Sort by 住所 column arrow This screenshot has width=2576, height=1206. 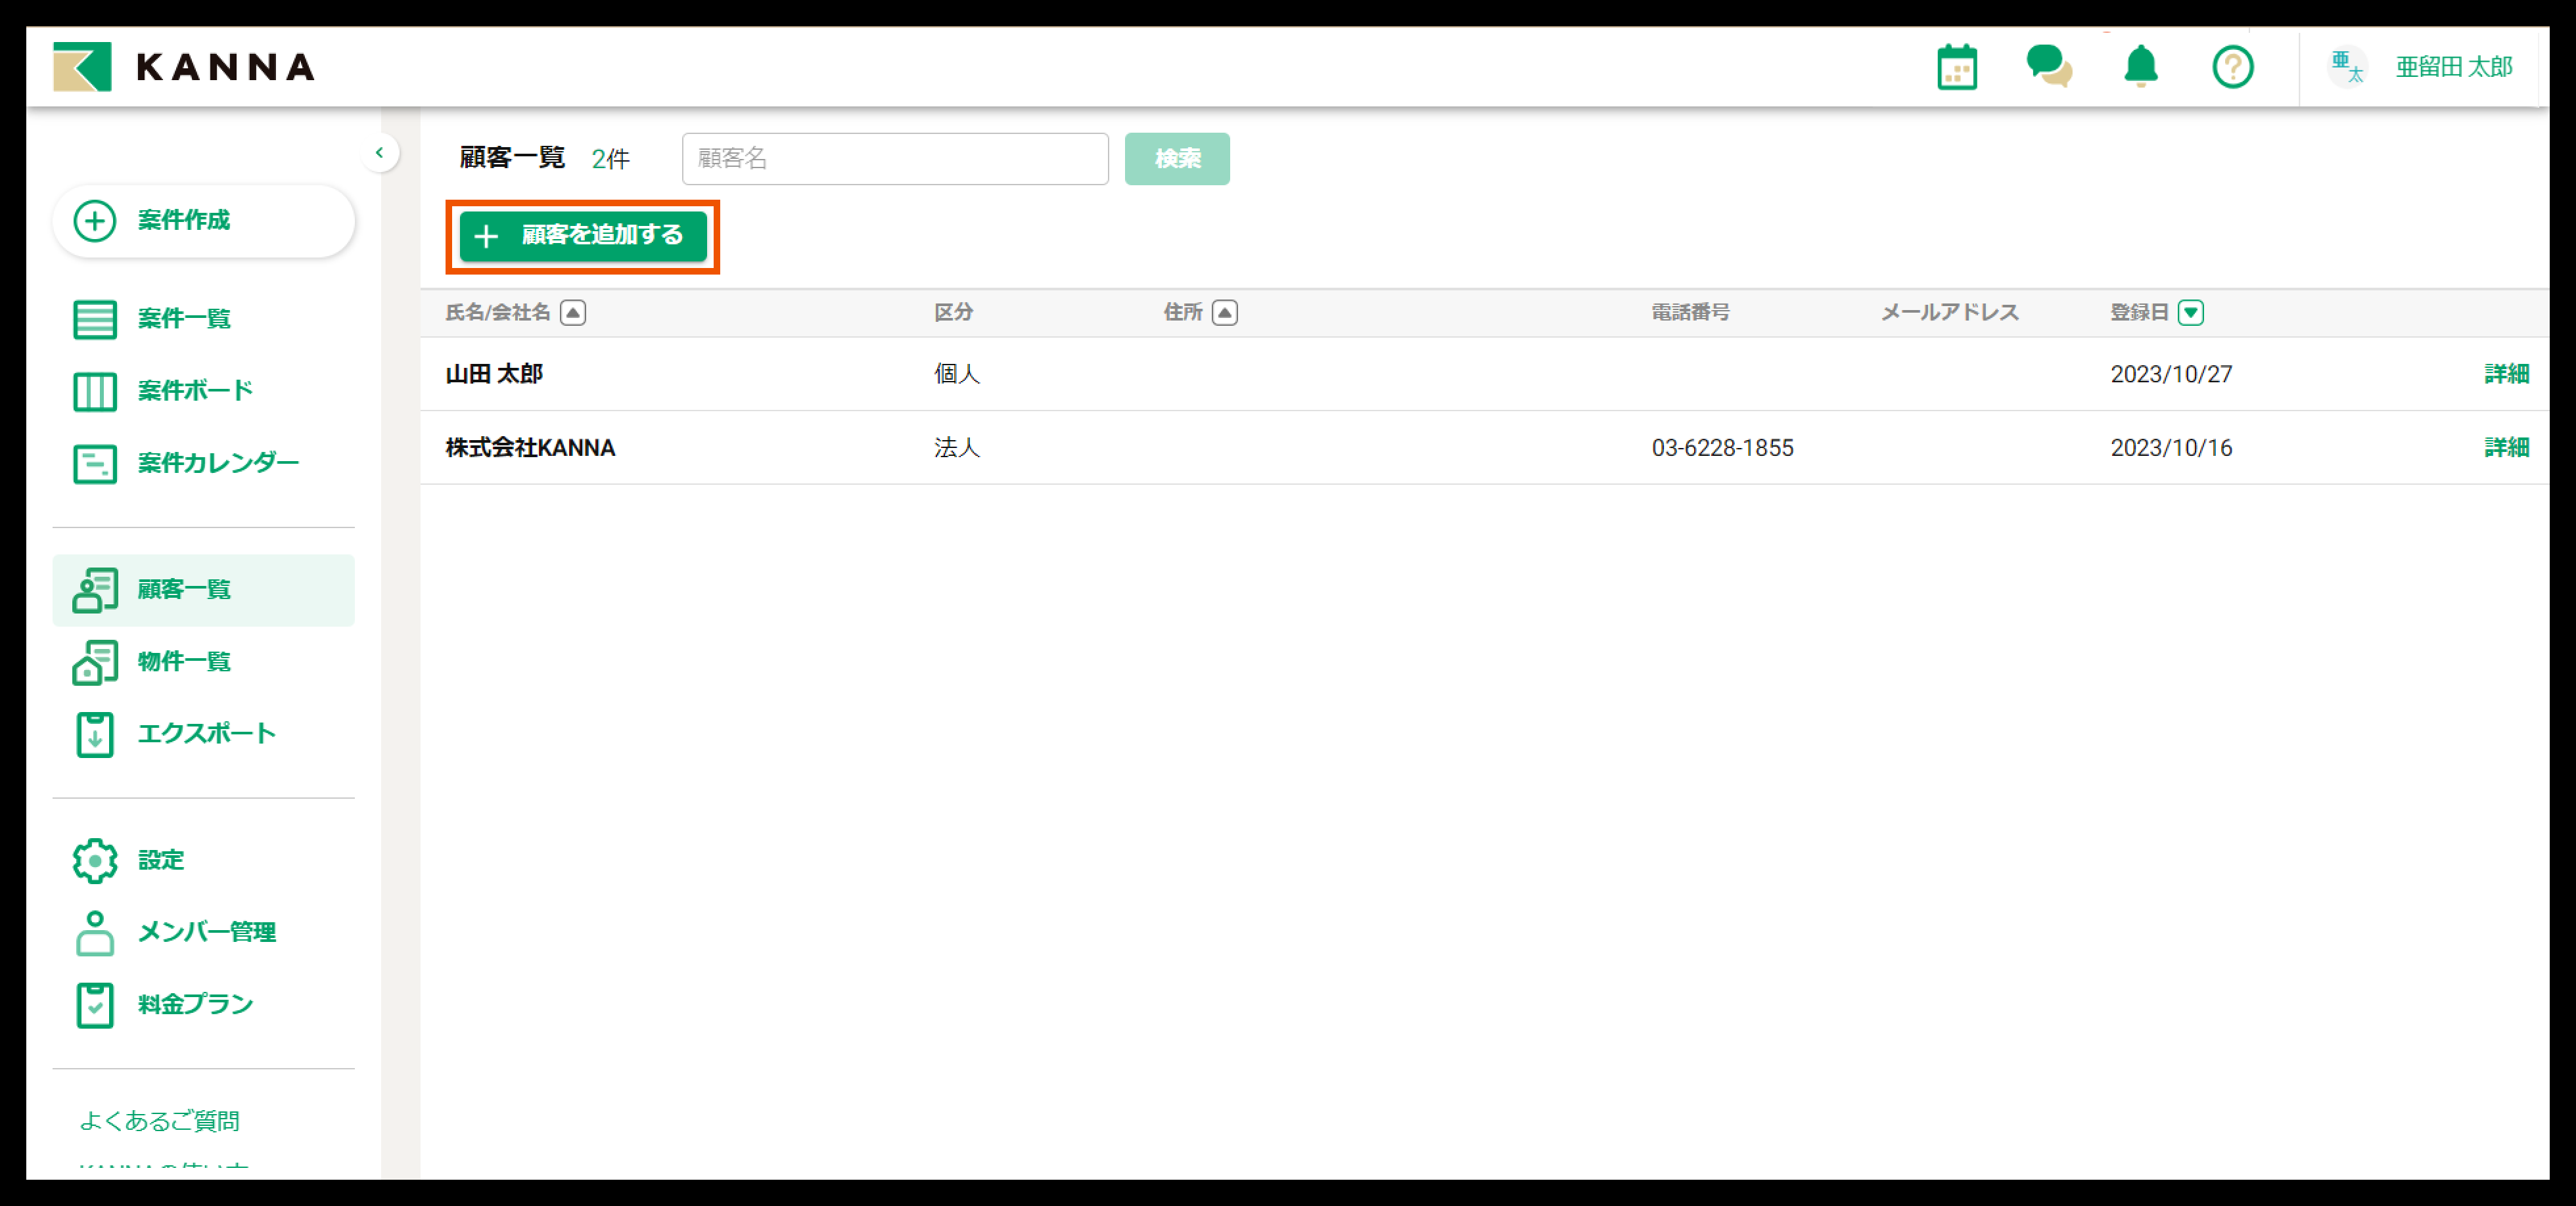pyautogui.click(x=1224, y=313)
